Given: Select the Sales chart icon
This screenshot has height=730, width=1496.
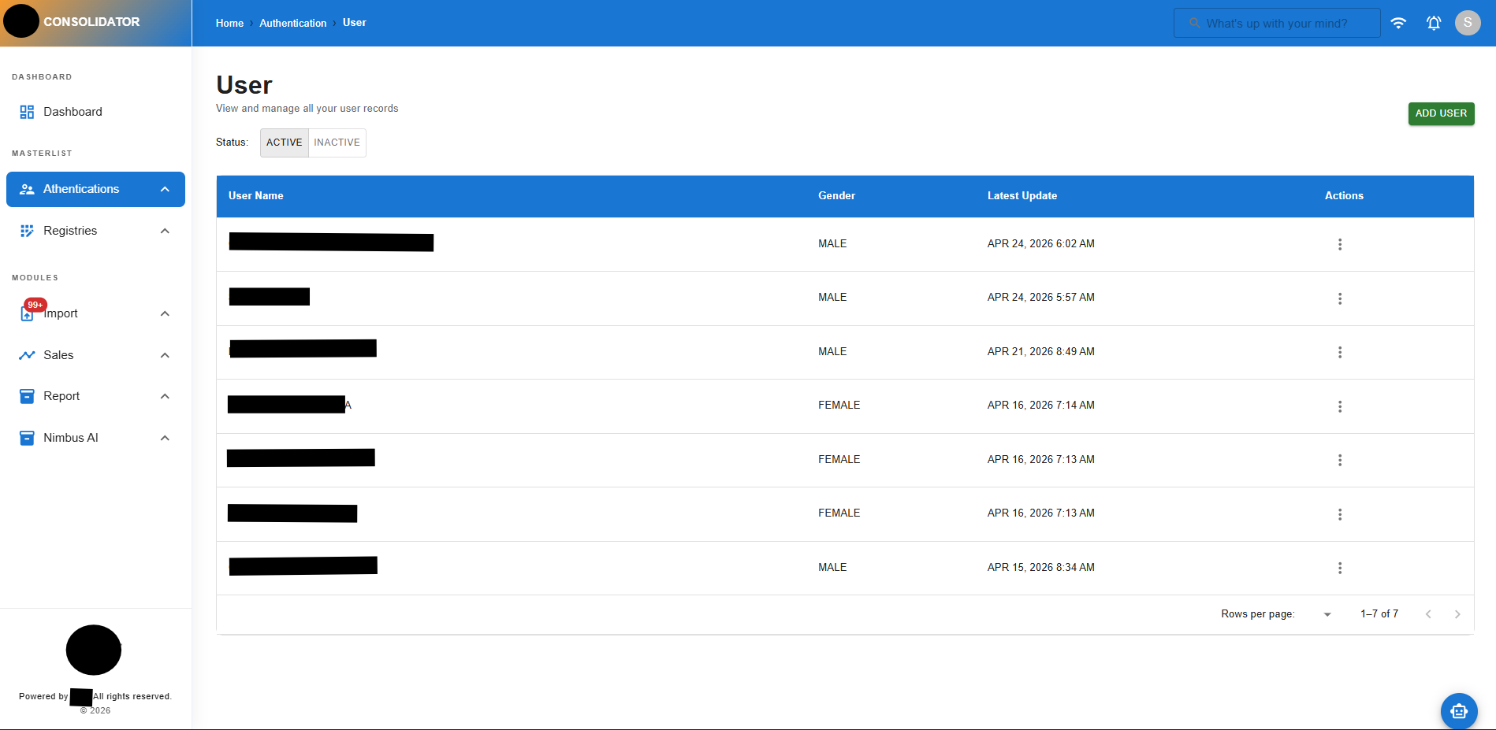Looking at the screenshot, I should pos(27,354).
